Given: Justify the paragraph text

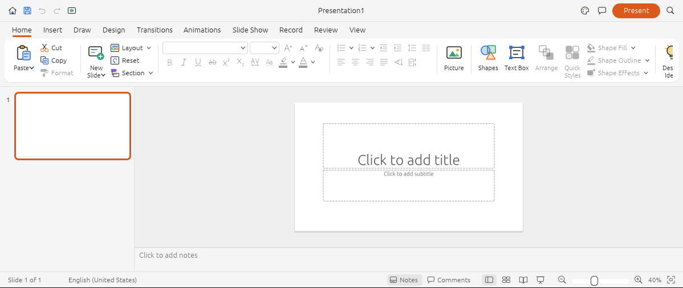Looking at the screenshot, I should click(384, 62).
